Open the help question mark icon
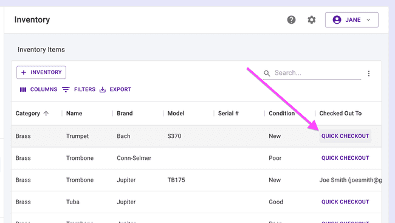This screenshot has height=223, width=395. [x=291, y=19]
